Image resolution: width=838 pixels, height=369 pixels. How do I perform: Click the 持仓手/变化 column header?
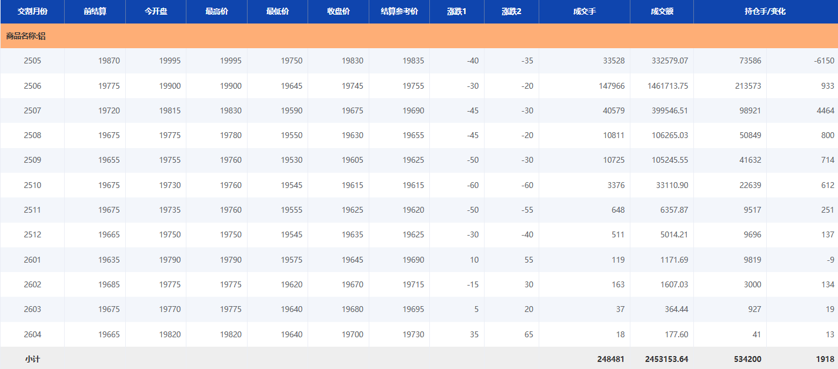pos(765,12)
